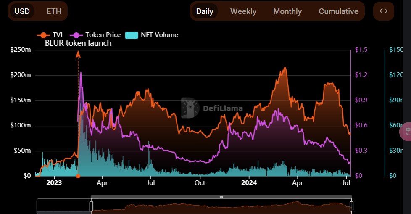Image resolution: width=411 pixels, height=214 pixels.
Task: Show the Cumulative view
Action: pos(338,11)
